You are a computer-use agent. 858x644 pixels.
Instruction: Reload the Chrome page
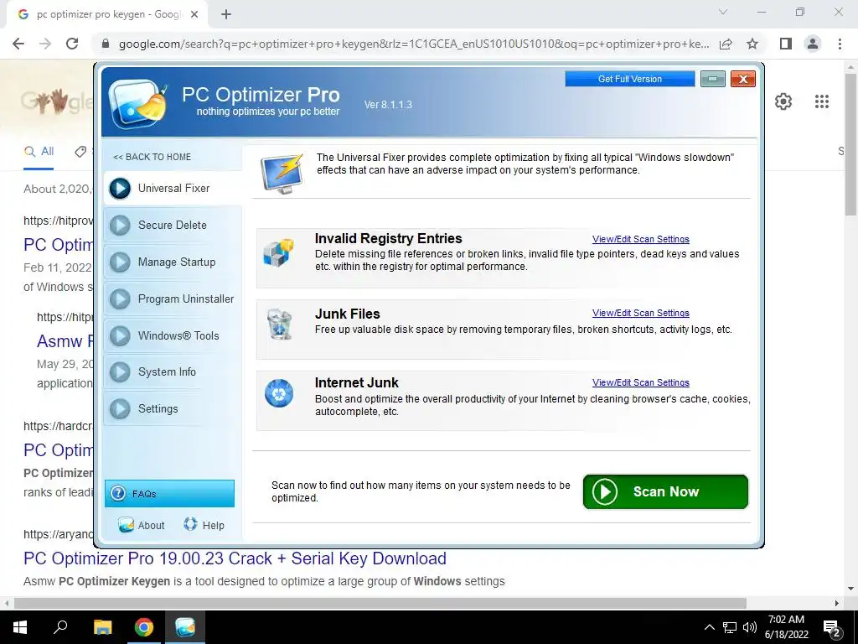tap(72, 44)
